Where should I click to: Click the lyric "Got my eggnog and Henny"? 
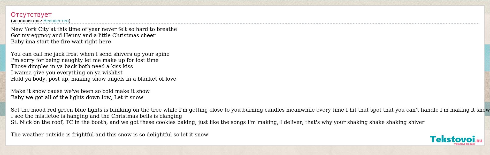[83, 35]
